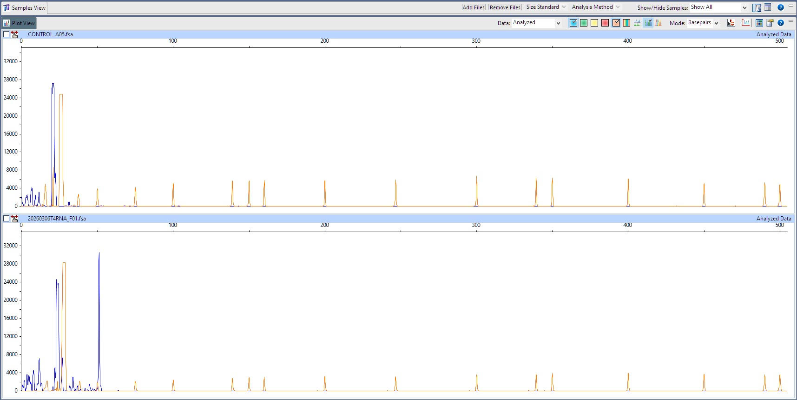Collapse the Samples View panel
The width and height of the screenshot is (797, 400).
[x=791, y=6]
